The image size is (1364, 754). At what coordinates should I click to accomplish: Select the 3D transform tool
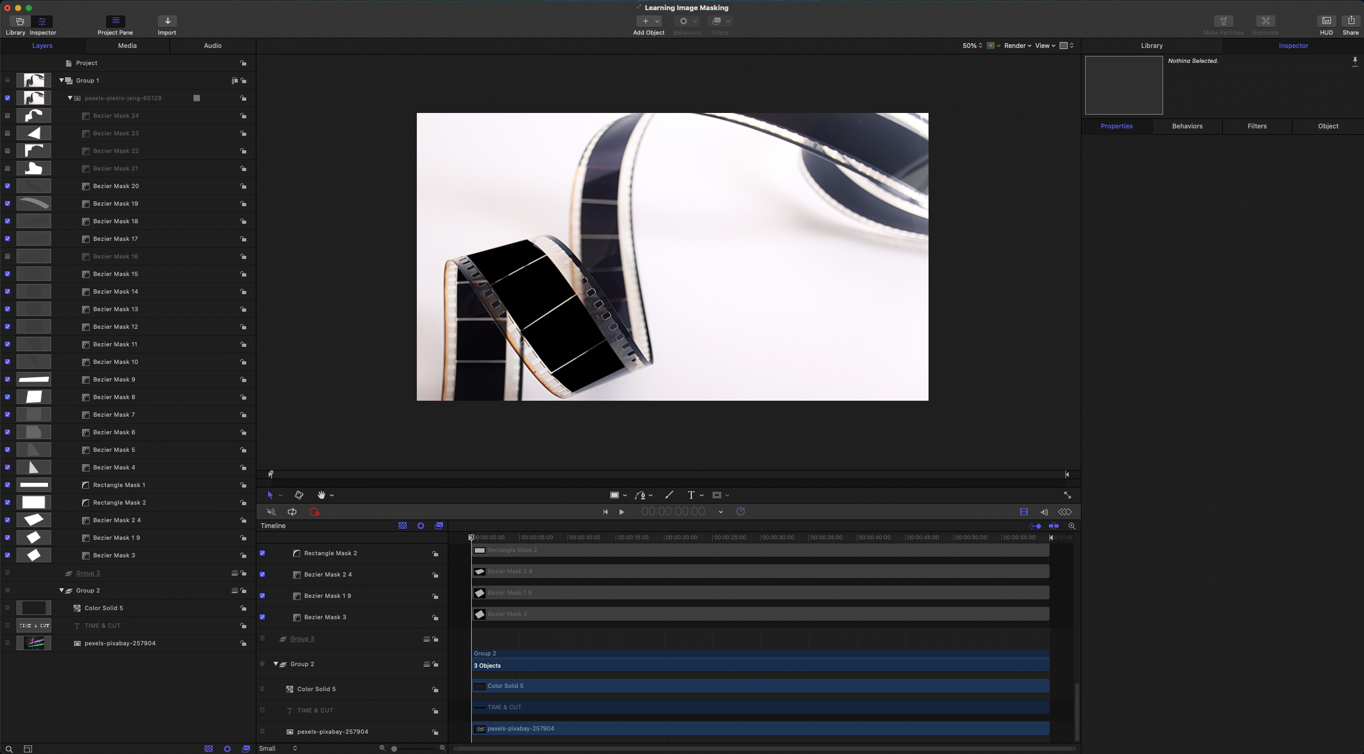click(298, 495)
